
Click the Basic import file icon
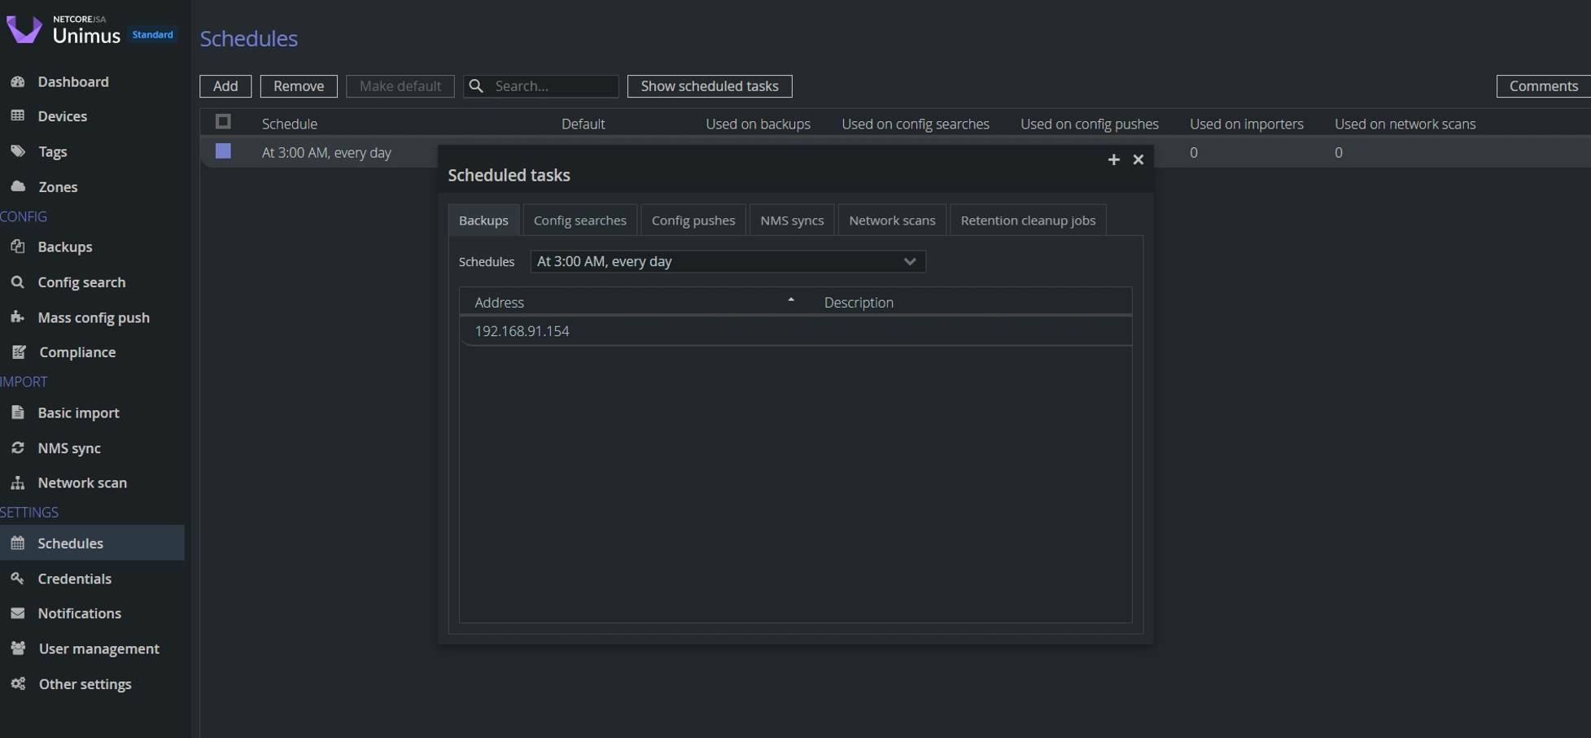pyautogui.click(x=17, y=413)
